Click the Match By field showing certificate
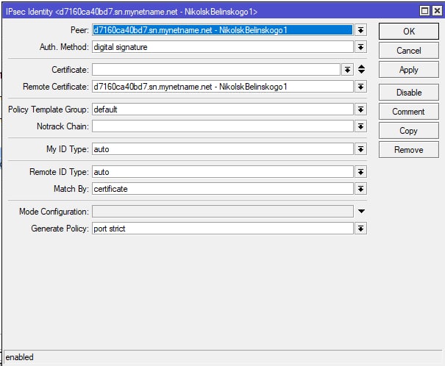Viewport: 445px width, 366px height. pos(222,189)
